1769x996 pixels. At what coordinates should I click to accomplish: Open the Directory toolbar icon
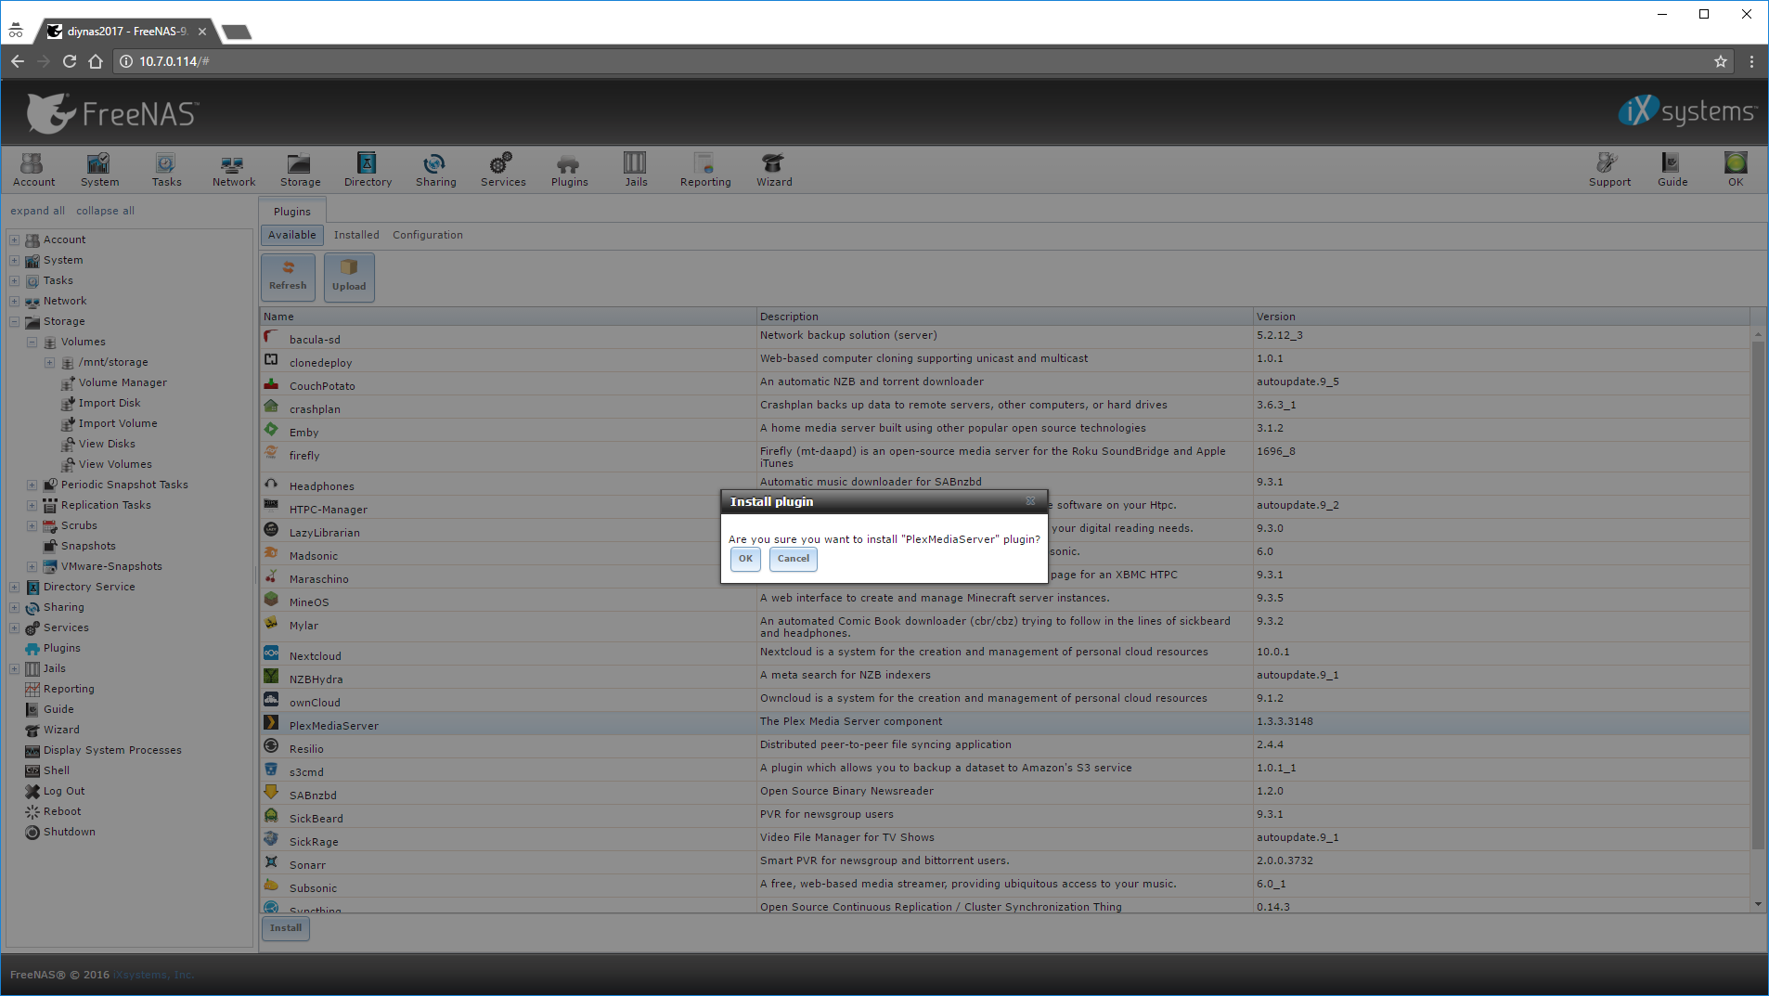click(x=368, y=170)
